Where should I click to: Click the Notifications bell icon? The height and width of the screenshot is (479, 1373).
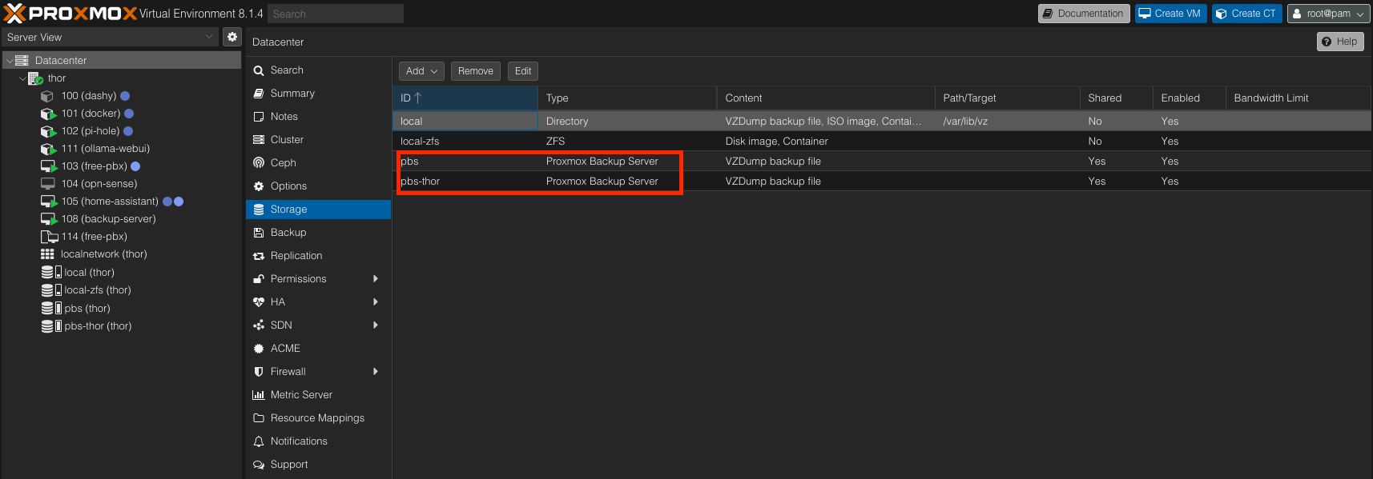259,441
